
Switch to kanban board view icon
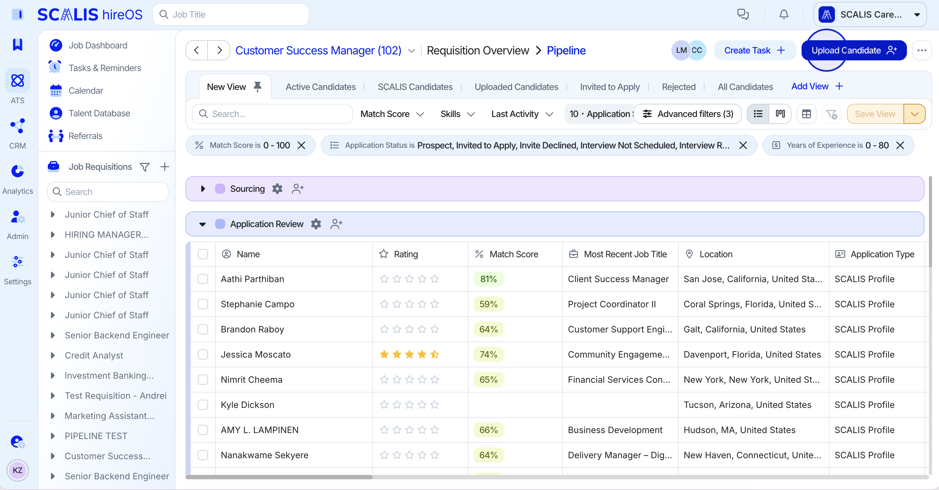(780, 114)
